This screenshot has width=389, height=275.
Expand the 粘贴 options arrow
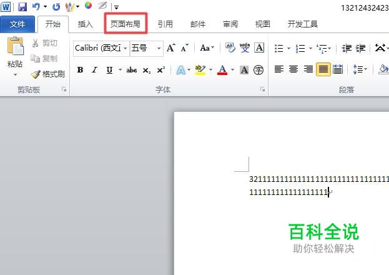[x=16, y=75]
